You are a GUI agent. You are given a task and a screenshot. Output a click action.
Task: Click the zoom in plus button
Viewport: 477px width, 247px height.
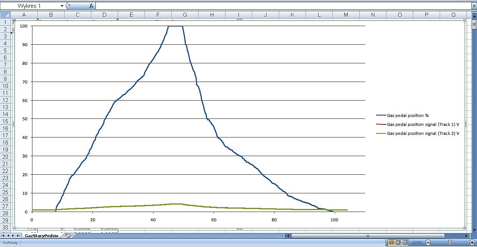point(472,243)
